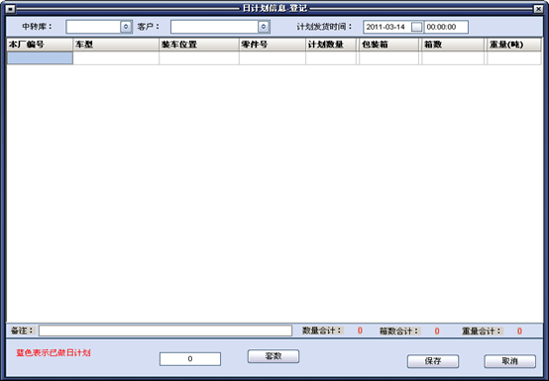The height and width of the screenshot is (381, 549).
Task: Click the 备注 label
Action: [x=23, y=331]
